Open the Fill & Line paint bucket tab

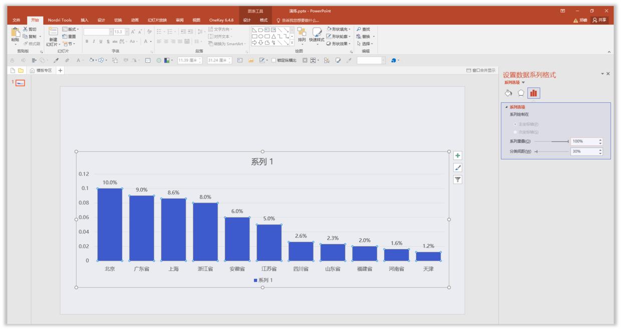click(508, 93)
